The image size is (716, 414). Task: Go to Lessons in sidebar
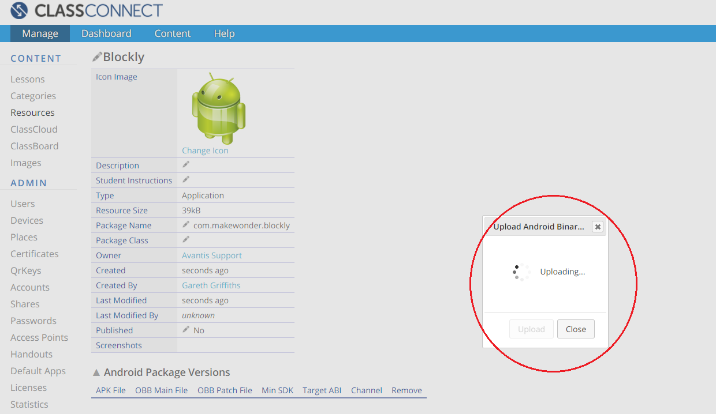click(28, 80)
